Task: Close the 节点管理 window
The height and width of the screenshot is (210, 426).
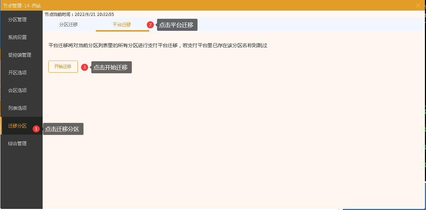Action: (418, 5)
